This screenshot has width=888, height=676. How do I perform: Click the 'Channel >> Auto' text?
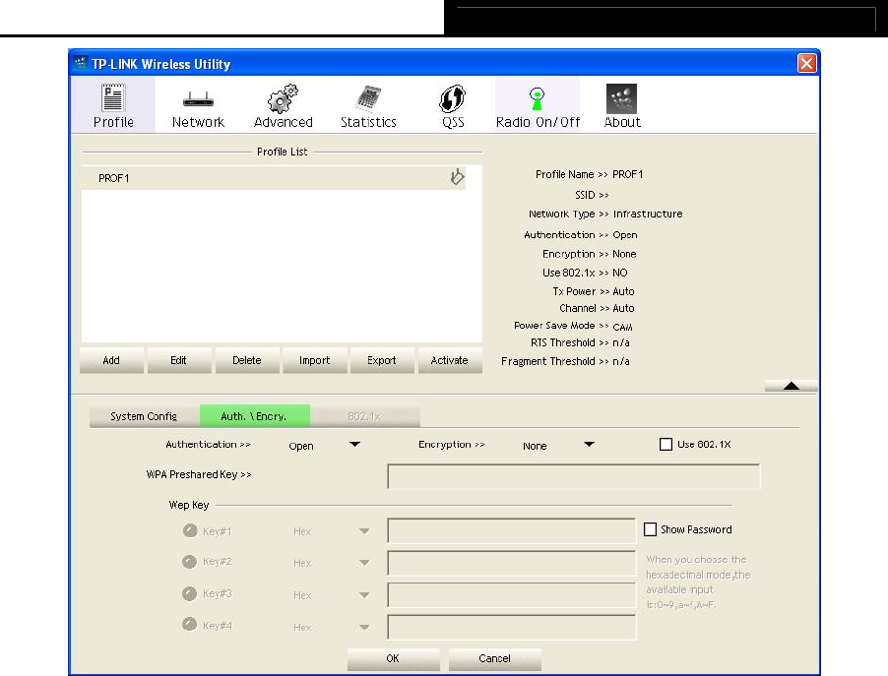coord(597,309)
